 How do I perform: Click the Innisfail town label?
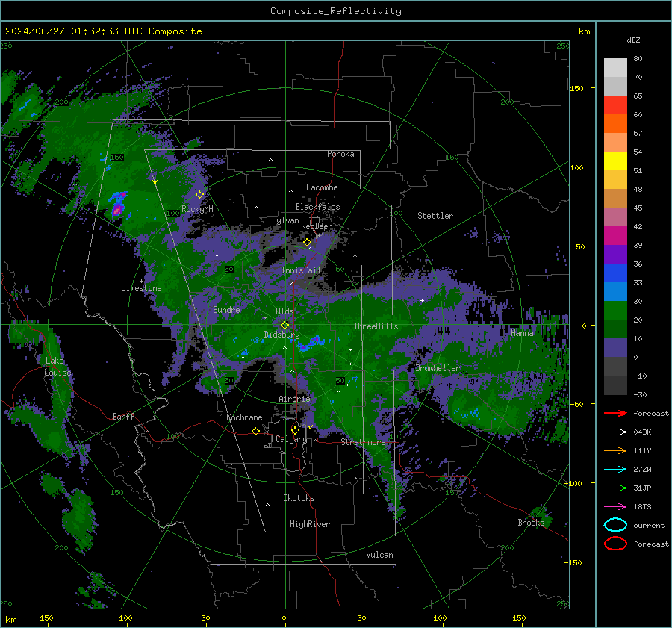[302, 270]
